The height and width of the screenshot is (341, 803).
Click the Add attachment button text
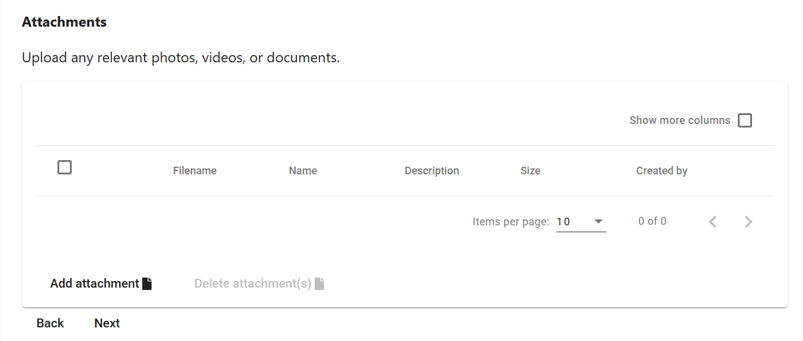95,283
